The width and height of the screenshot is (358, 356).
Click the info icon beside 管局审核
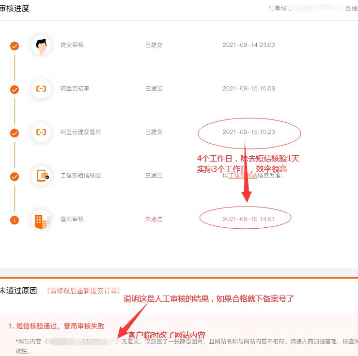15,220
